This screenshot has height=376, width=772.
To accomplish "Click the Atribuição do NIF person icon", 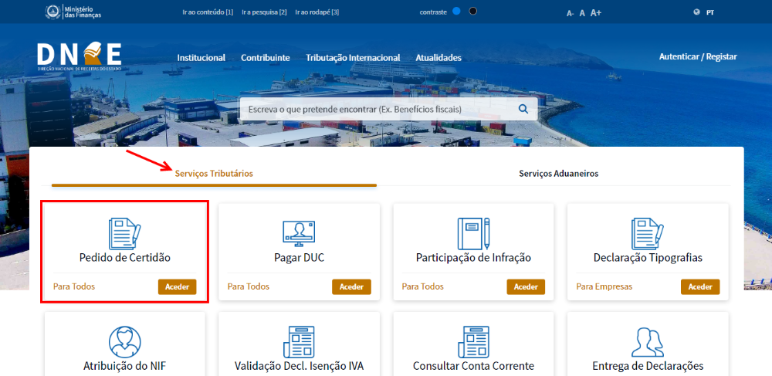I will coord(124,341).
